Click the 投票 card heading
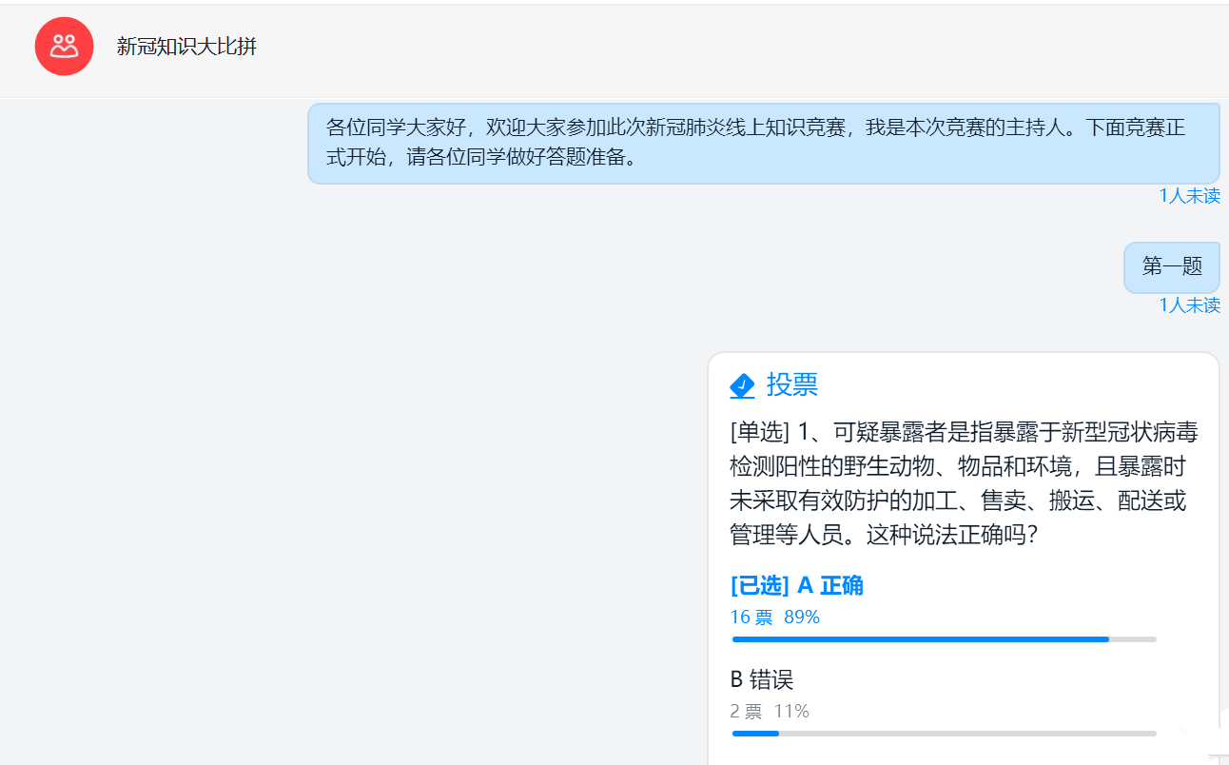1229x765 pixels. click(x=792, y=384)
